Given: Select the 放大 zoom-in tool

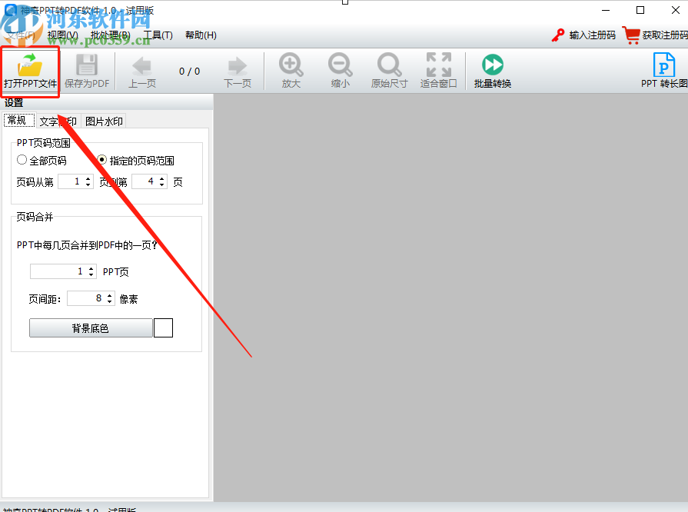Looking at the screenshot, I should [x=291, y=70].
